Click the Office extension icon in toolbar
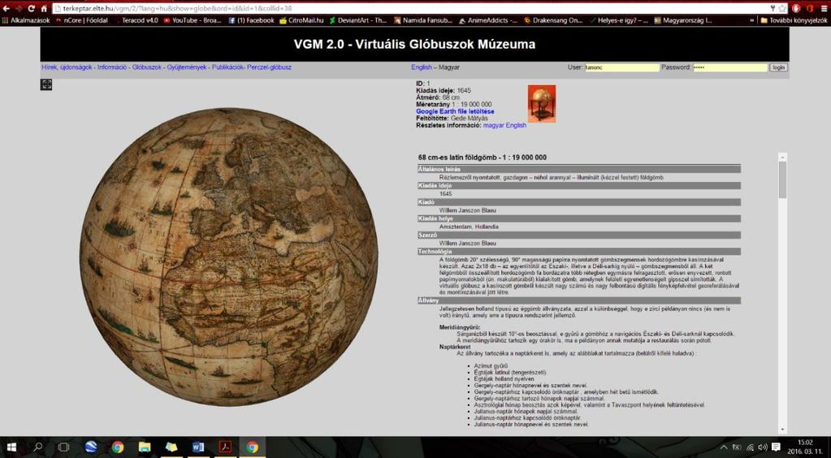This screenshot has width=831, height=458. (x=809, y=8)
